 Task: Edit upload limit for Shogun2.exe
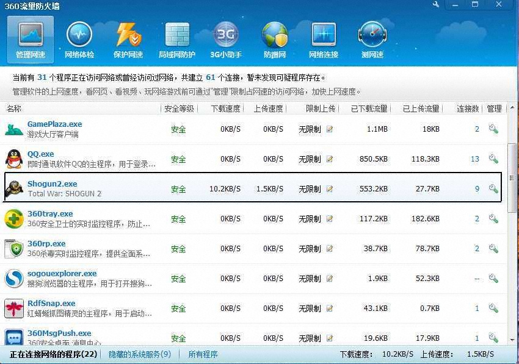[x=330, y=189]
